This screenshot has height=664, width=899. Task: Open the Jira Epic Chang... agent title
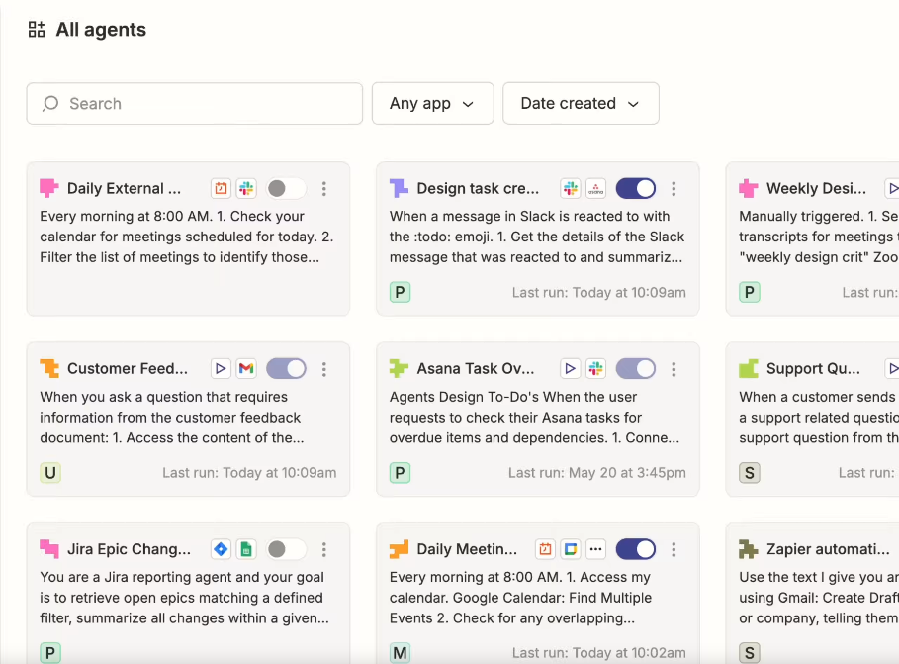(129, 549)
